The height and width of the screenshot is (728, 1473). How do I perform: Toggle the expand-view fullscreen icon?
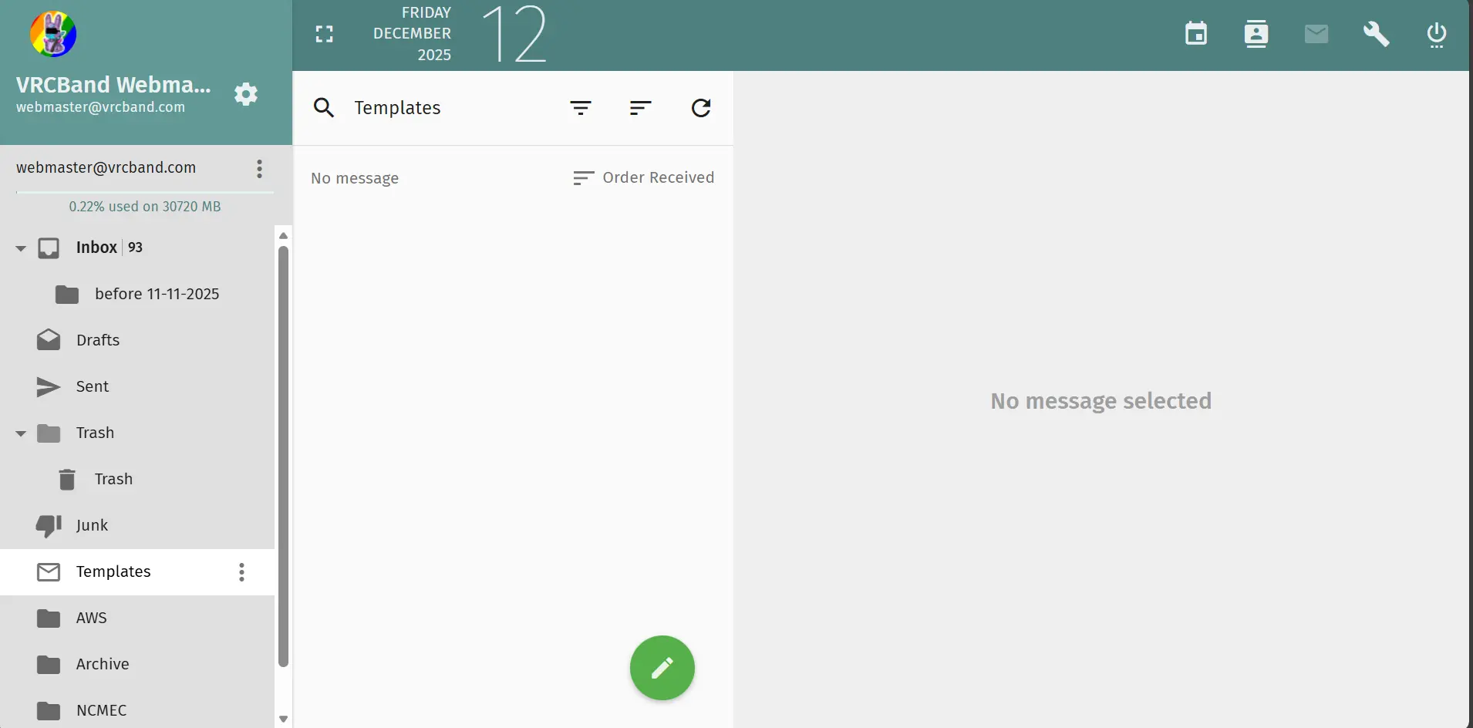(325, 34)
